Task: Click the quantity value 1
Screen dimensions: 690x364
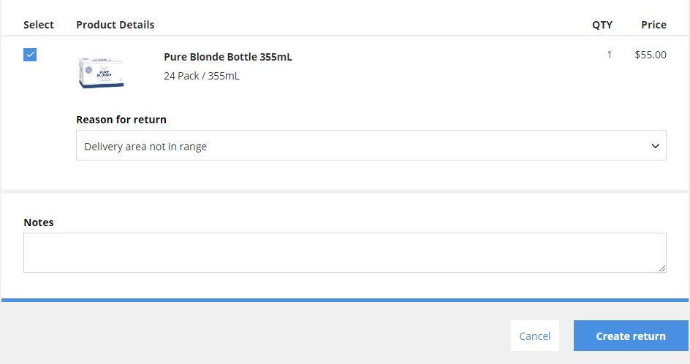Action: coord(609,55)
